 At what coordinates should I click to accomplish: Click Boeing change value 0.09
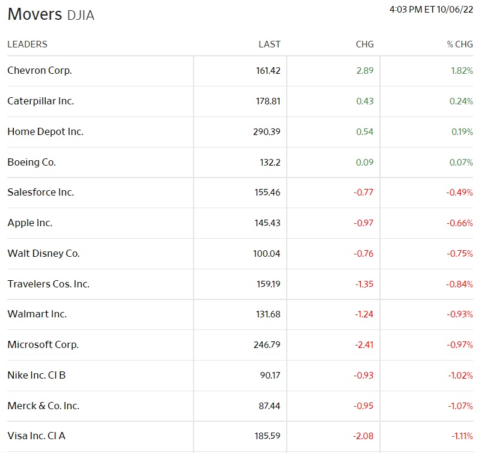point(365,162)
